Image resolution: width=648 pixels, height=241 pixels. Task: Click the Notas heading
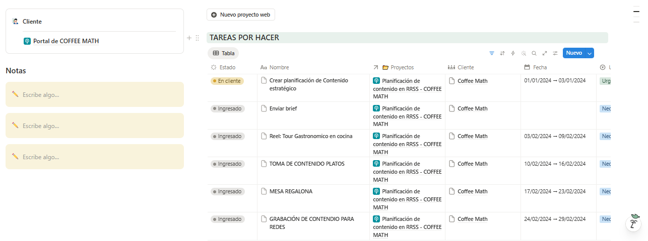[16, 71]
